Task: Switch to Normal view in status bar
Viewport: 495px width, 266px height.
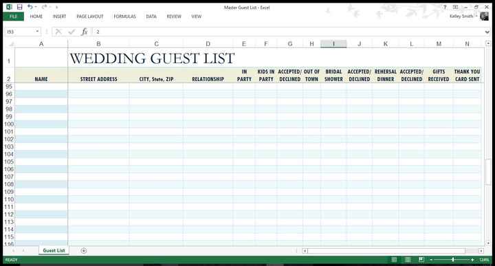Action: [x=394, y=260]
